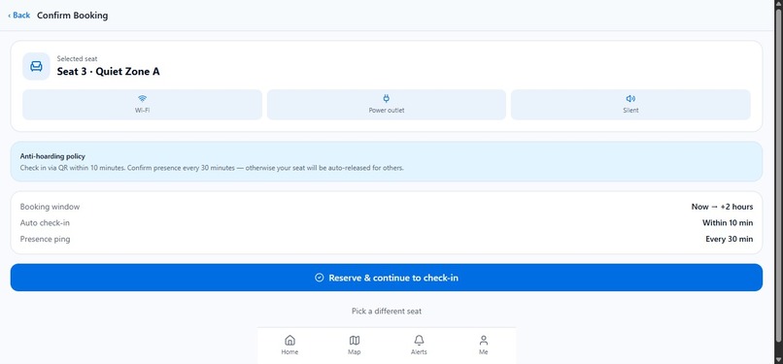Screen dimensions: 783x364
Task: Click the 'Now → +2 hours' value
Action: [x=722, y=207]
